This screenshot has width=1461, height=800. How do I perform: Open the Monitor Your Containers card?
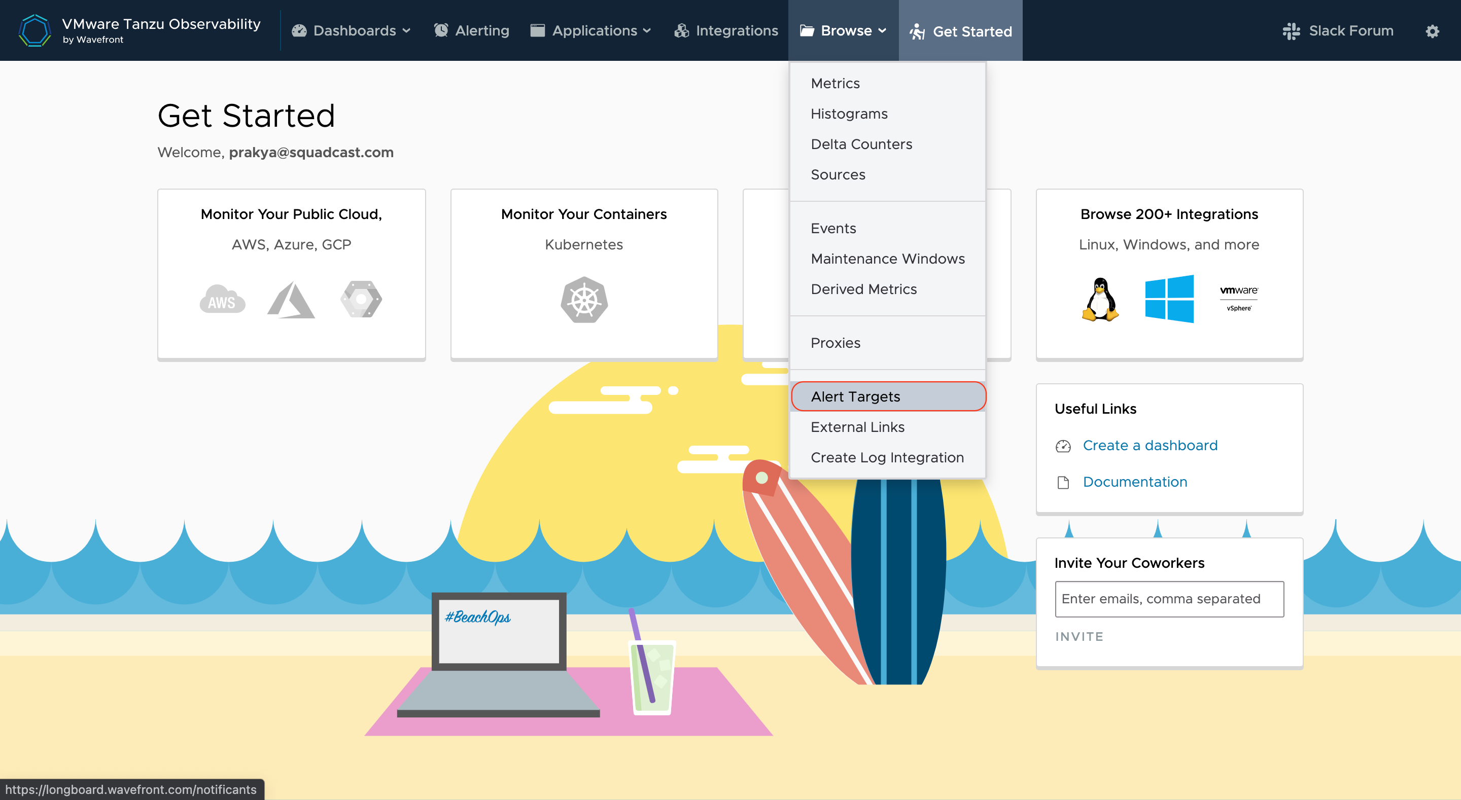coord(584,274)
